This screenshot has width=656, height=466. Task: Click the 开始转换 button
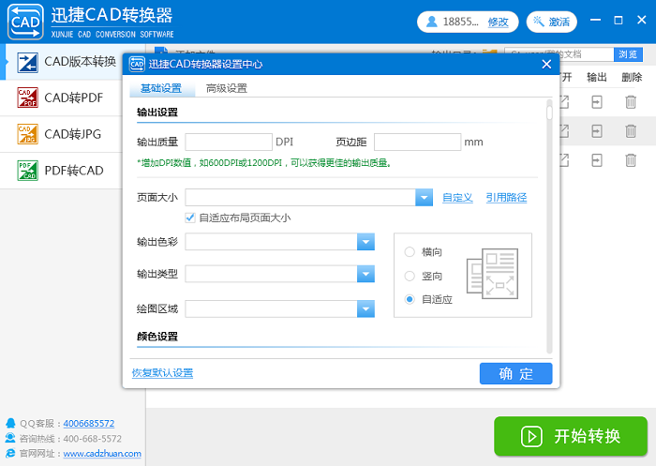pos(571,436)
